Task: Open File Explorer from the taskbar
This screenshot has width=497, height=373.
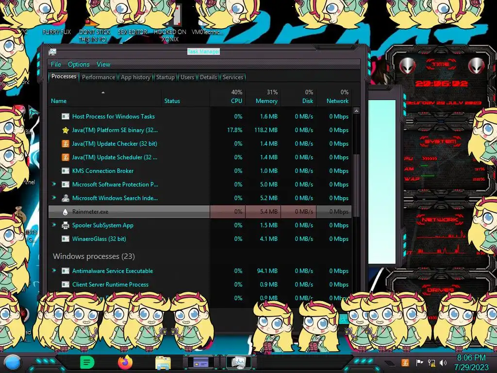Action: tap(163, 362)
